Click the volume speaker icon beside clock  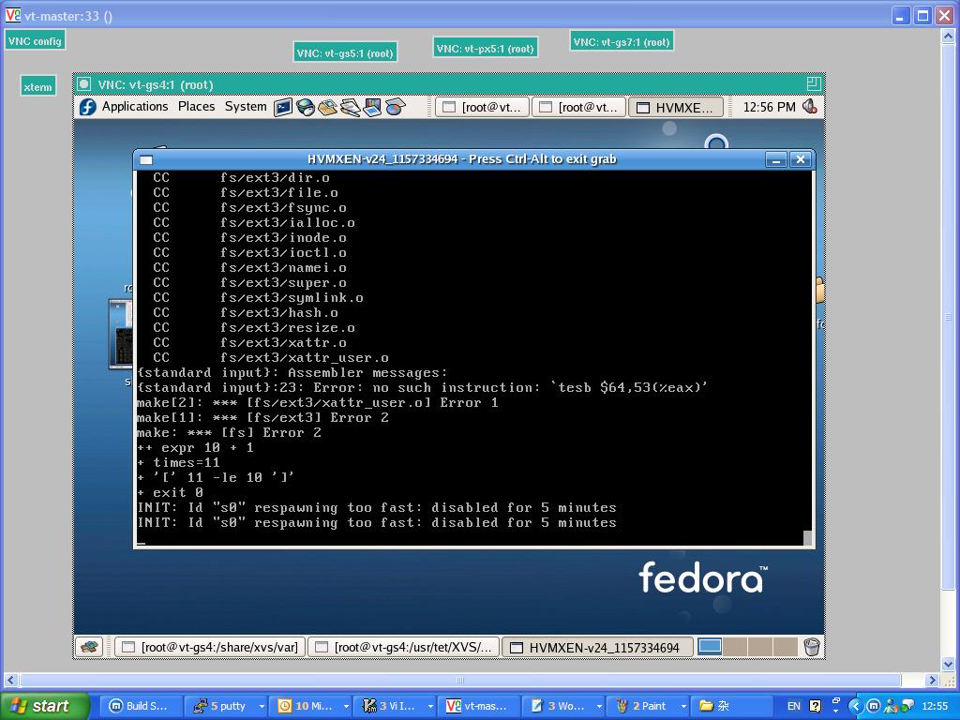pos(810,107)
